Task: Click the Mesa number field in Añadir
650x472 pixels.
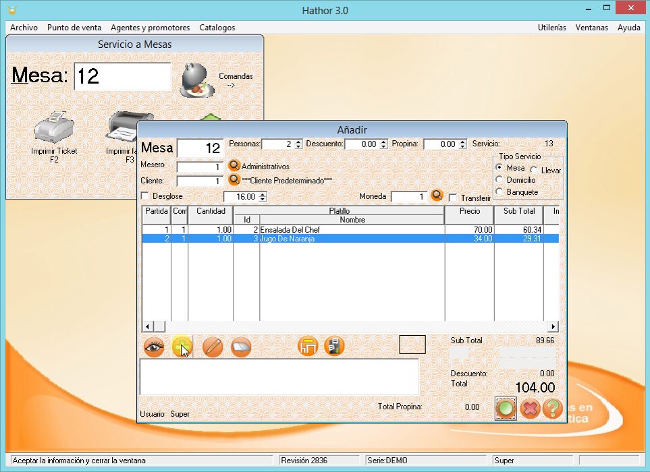Action: click(200, 148)
